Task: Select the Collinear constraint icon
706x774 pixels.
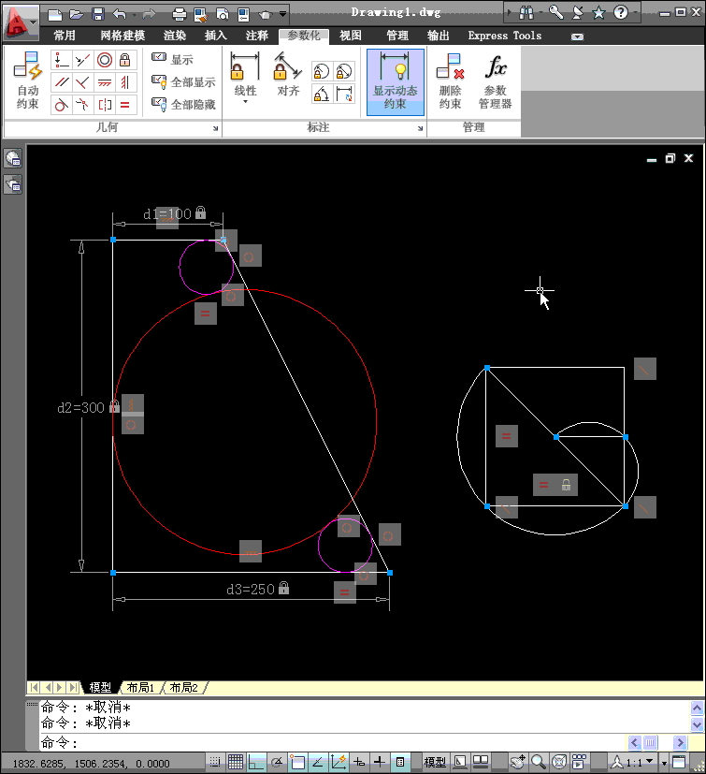Action: pos(82,60)
